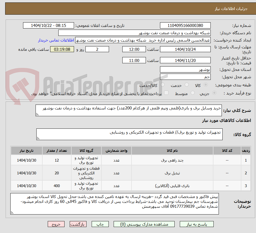Screen dimensions: 256x233
Task: Click the heading اطلاعات کالاهای مورد نیاز
Action: pos(226,121)
